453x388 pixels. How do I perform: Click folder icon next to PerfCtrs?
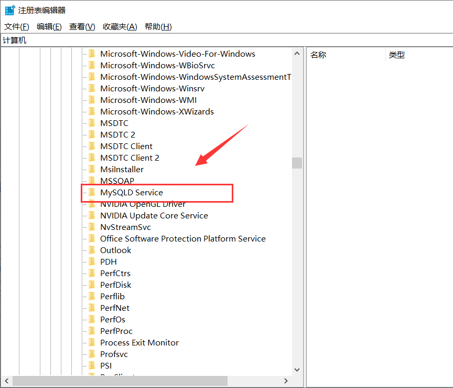tap(92, 274)
